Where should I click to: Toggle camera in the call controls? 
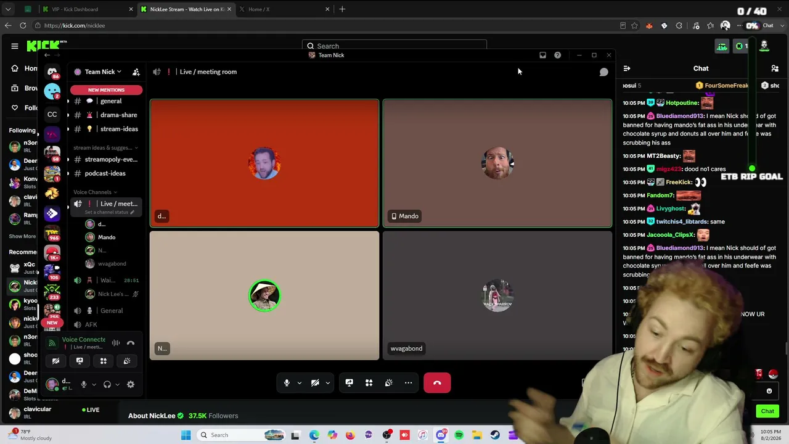click(315, 383)
